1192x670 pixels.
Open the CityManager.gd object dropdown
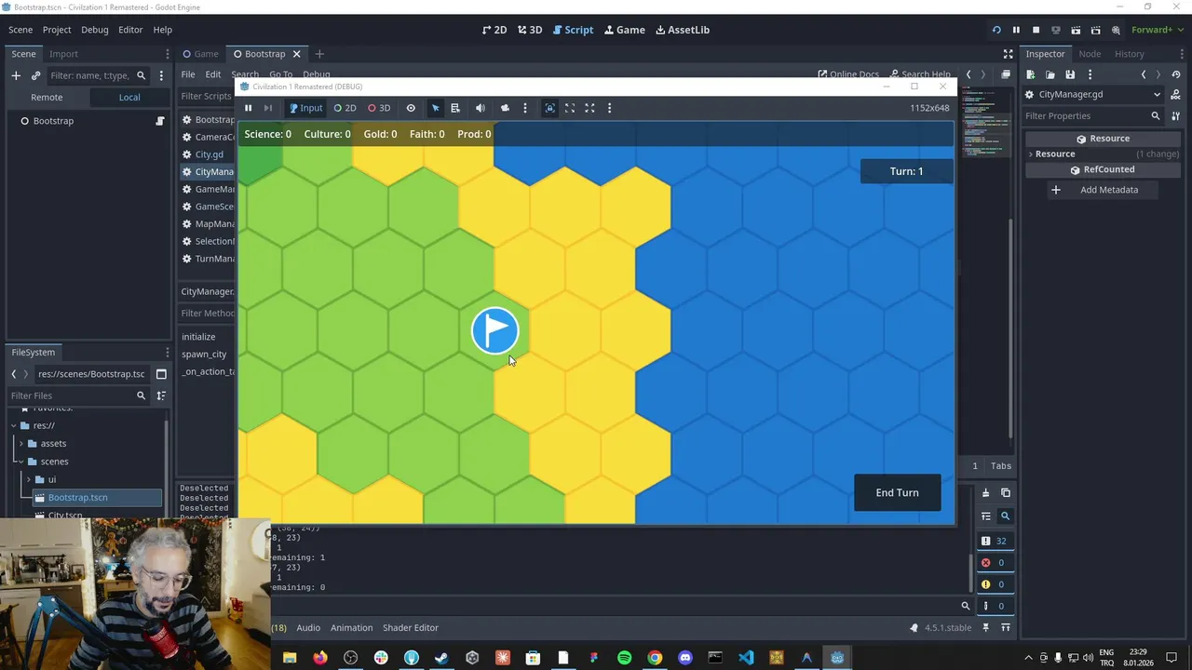(x=1094, y=94)
